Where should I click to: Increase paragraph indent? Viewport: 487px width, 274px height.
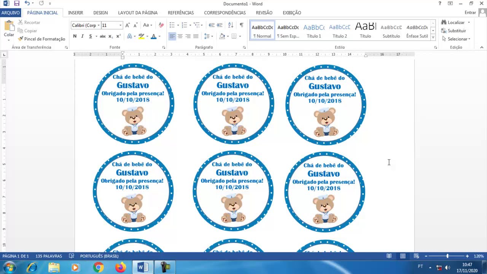coord(220,25)
